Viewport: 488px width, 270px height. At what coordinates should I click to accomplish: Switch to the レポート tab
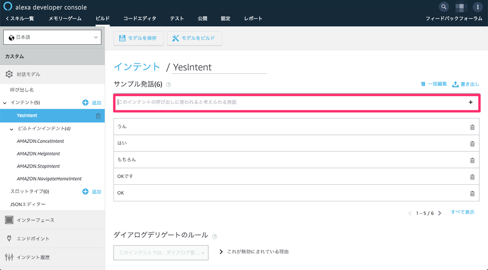(x=254, y=19)
